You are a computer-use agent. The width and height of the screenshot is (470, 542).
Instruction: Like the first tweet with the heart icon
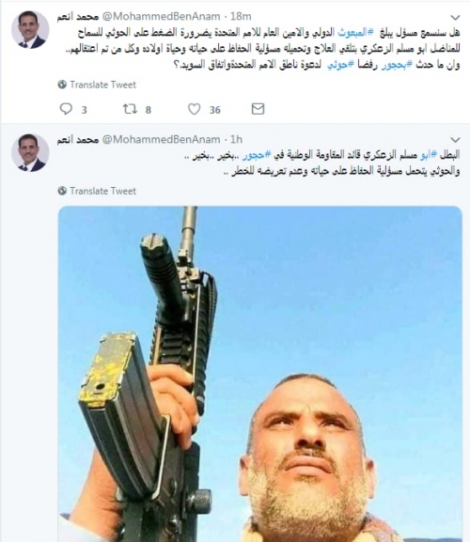tap(194, 109)
